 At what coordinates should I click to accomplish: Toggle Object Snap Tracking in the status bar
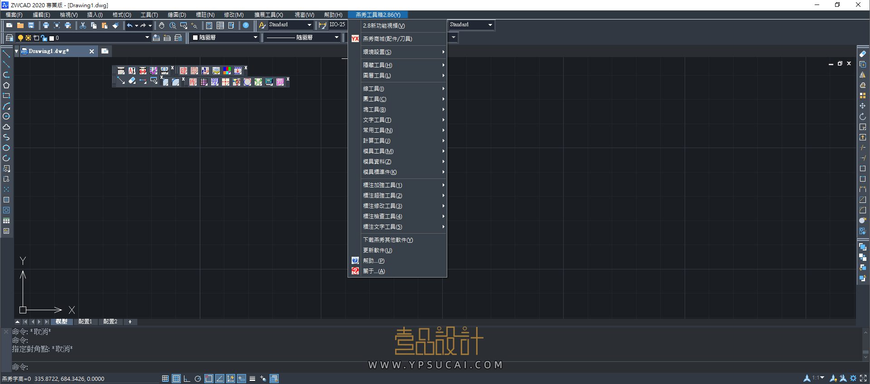220,379
